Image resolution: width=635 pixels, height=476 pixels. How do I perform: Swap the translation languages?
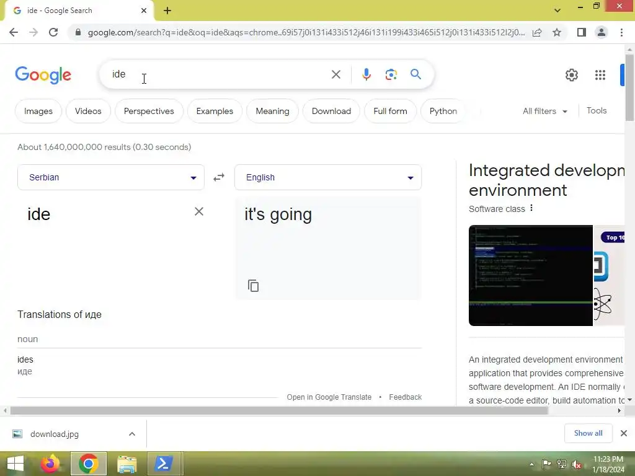(219, 177)
